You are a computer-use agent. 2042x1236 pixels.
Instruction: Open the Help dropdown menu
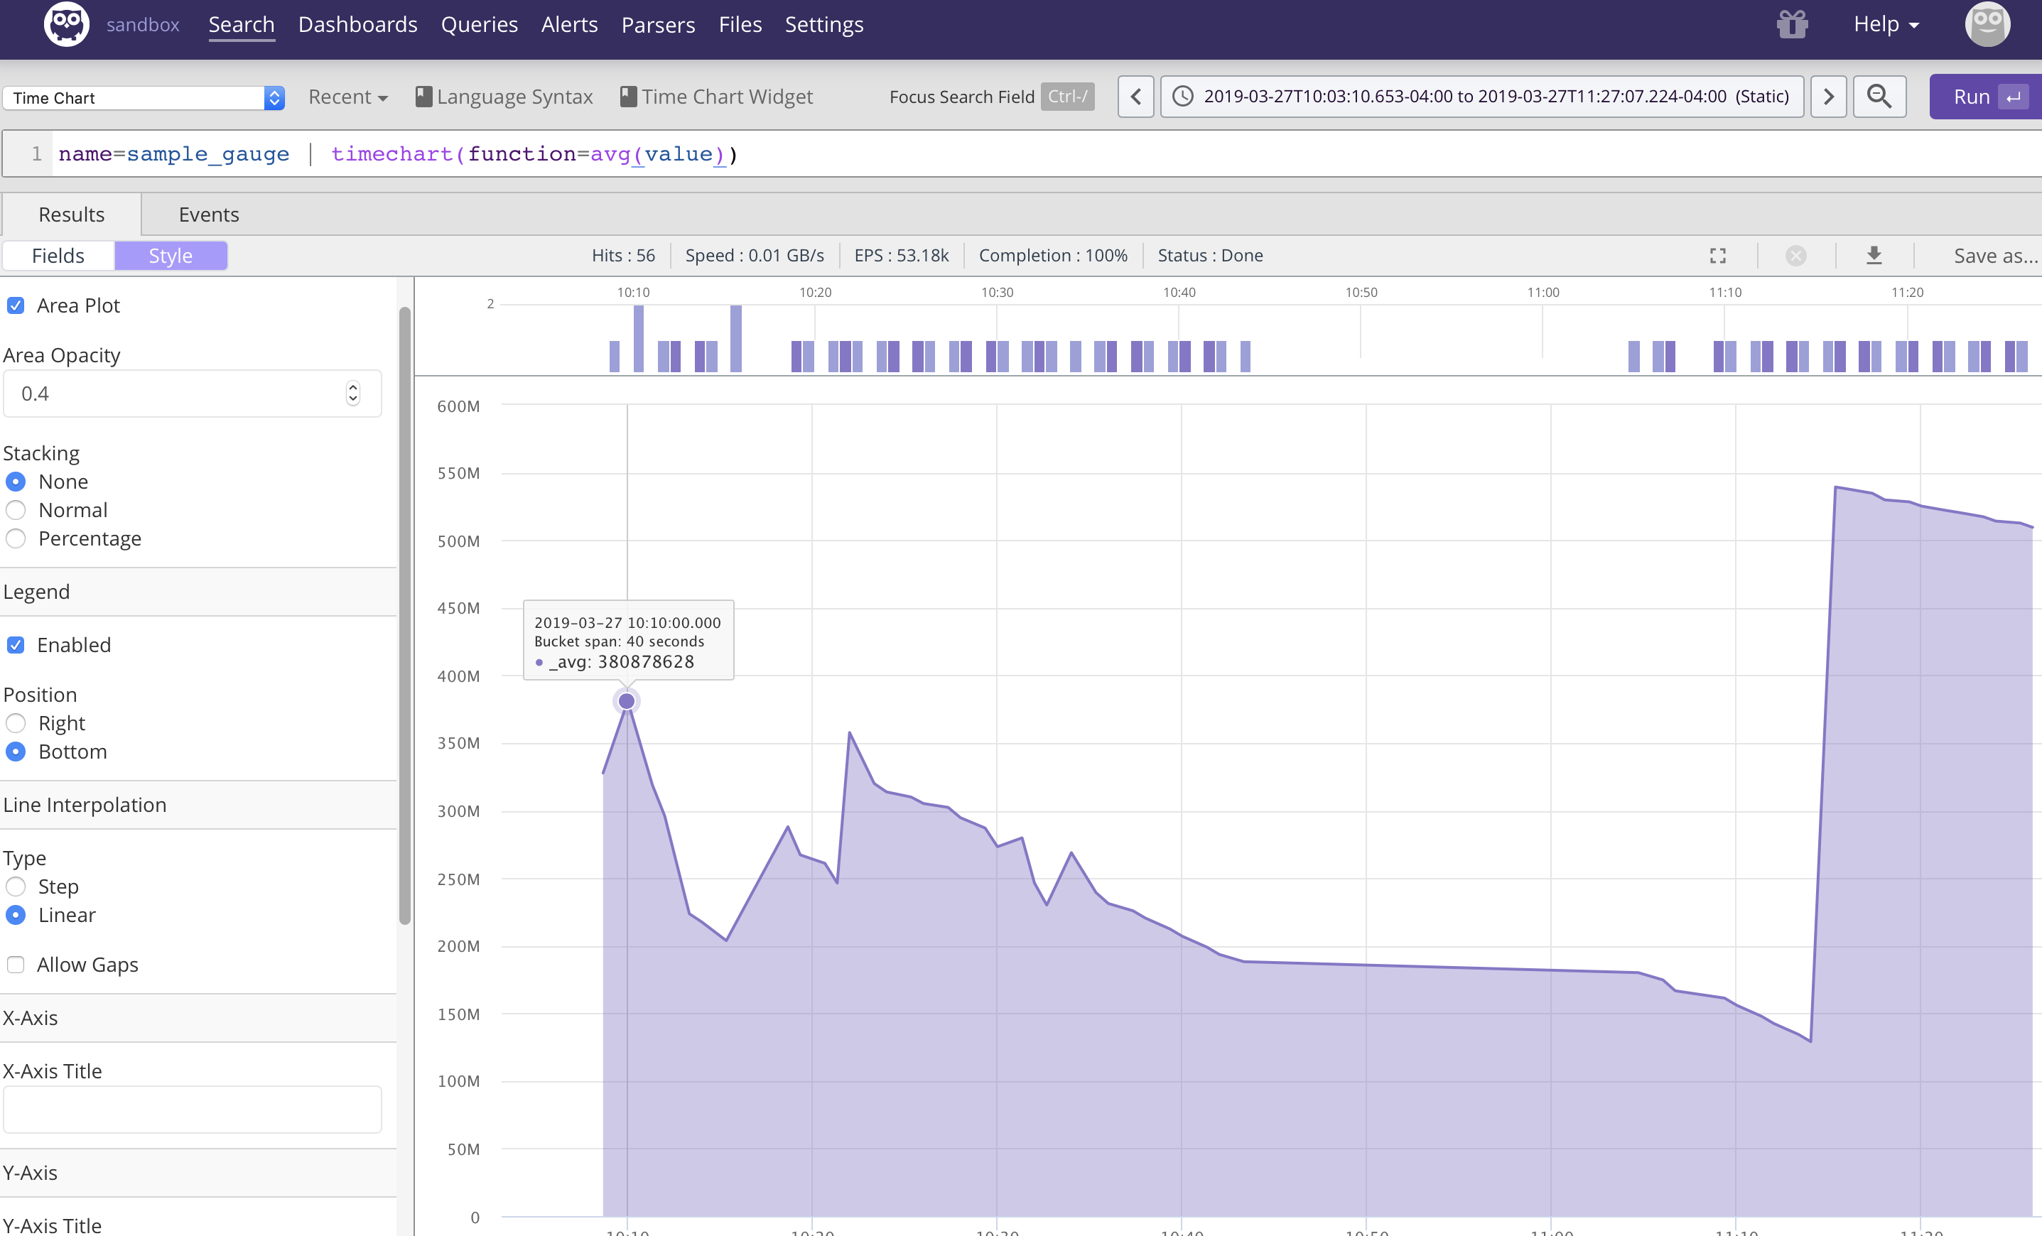point(1886,24)
